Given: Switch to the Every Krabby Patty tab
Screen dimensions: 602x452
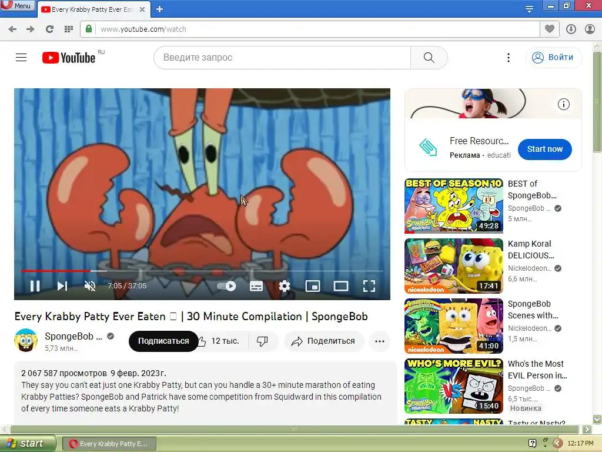Looking at the screenshot, I should pyautogui.click(x=92, y=9).
